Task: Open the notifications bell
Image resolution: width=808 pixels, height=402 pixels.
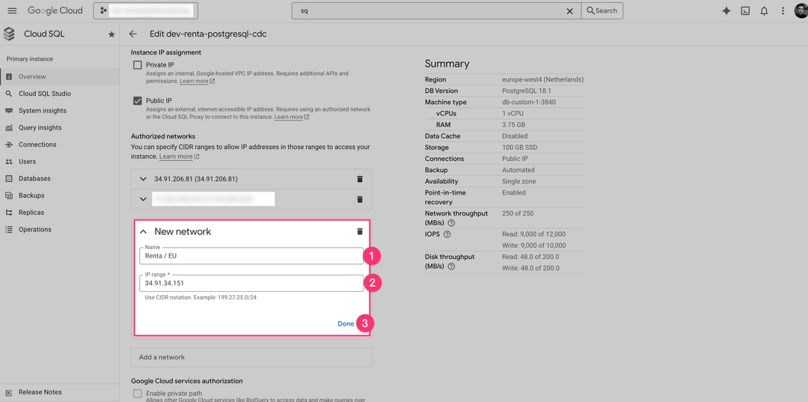Action: point(764,10)
